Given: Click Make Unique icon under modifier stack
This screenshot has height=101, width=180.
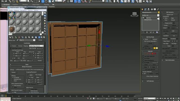Looking at the screenshot, I should (151, 33).
